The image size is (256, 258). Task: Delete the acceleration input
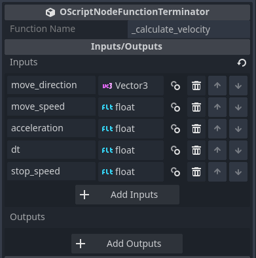point(196,129)
